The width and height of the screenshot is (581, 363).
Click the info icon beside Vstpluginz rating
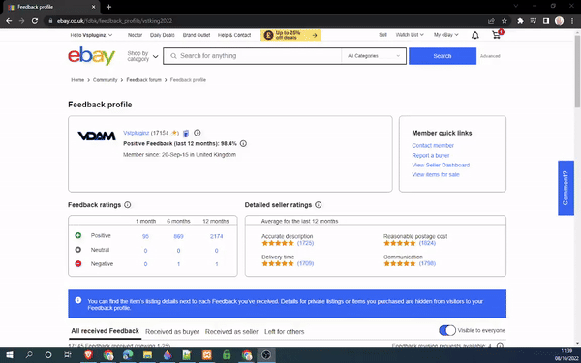[x=198, y=133]
